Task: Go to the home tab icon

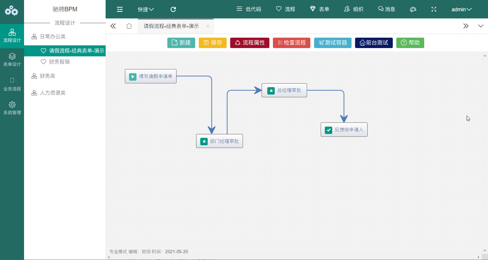Action: 129,26
